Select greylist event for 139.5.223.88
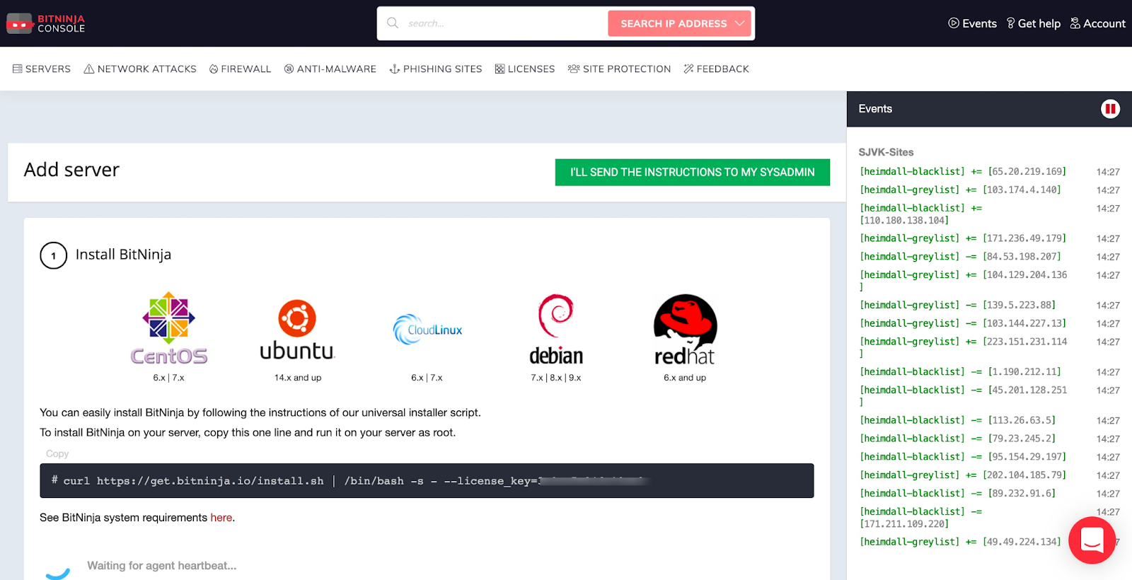 (x=957, y=305)
